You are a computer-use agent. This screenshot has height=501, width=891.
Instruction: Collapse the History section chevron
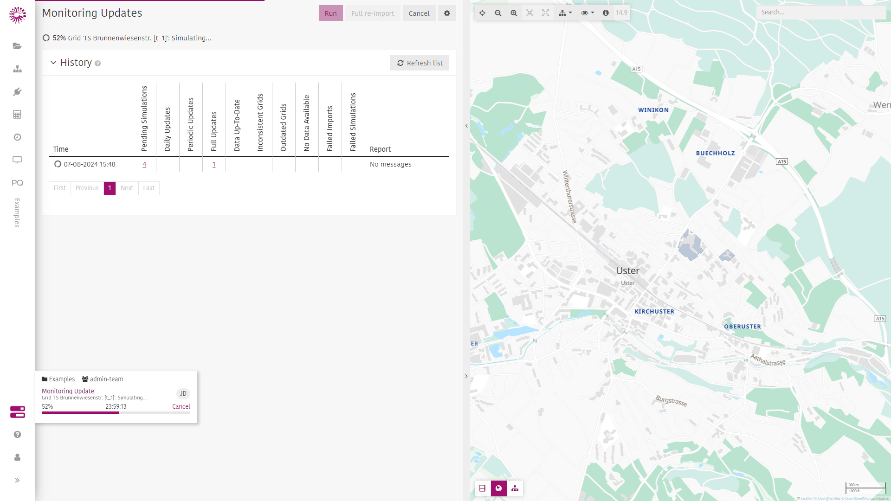click(x=53, y=63)
